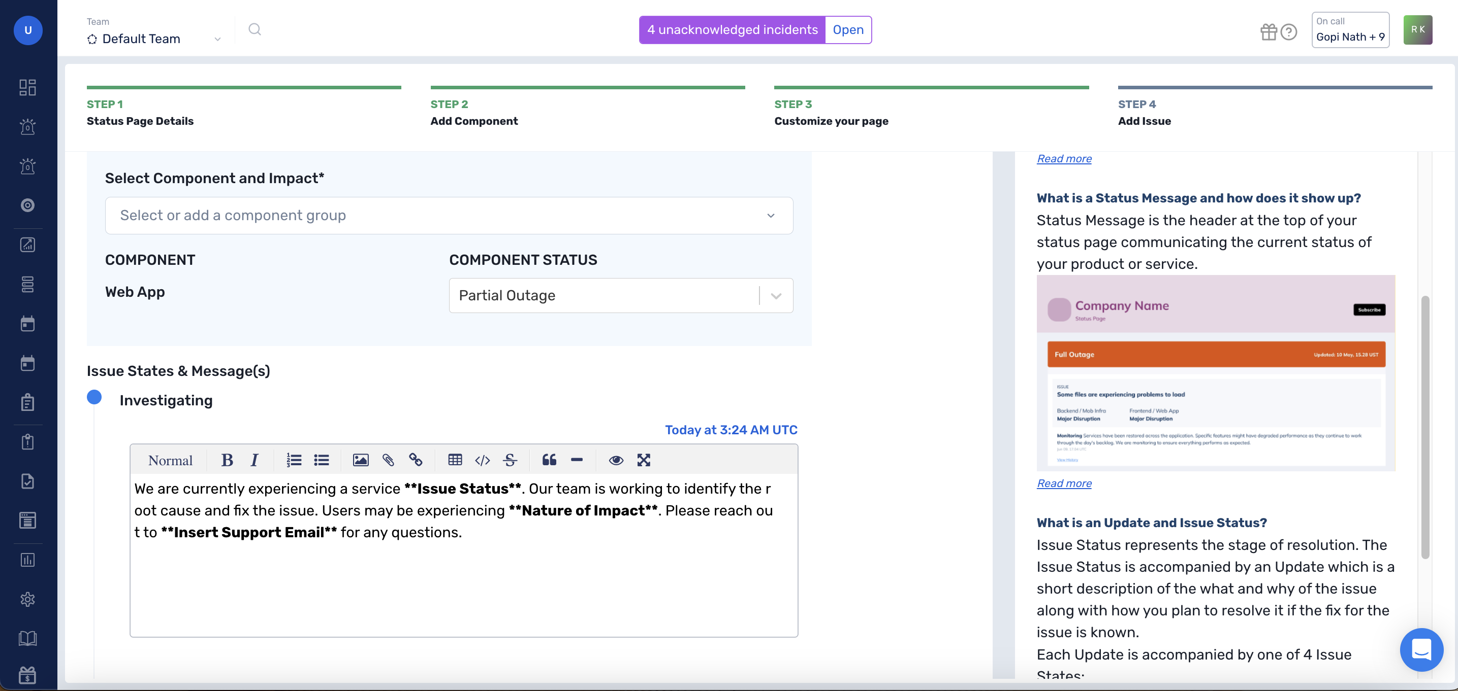Open Read more link under status message image
1458x691 pixels.
point(1063,483)
